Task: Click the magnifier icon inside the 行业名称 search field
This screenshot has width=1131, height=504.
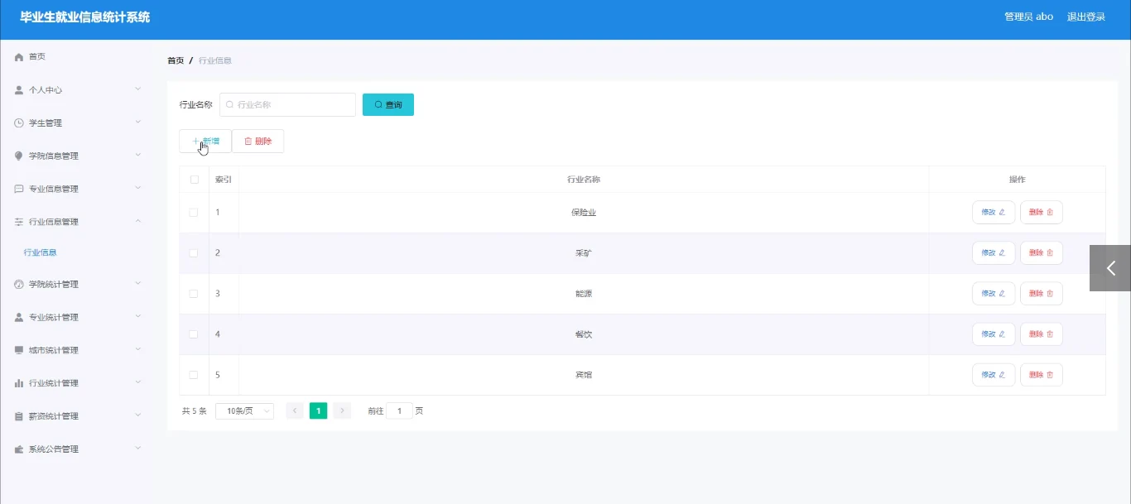Action: 230,105
